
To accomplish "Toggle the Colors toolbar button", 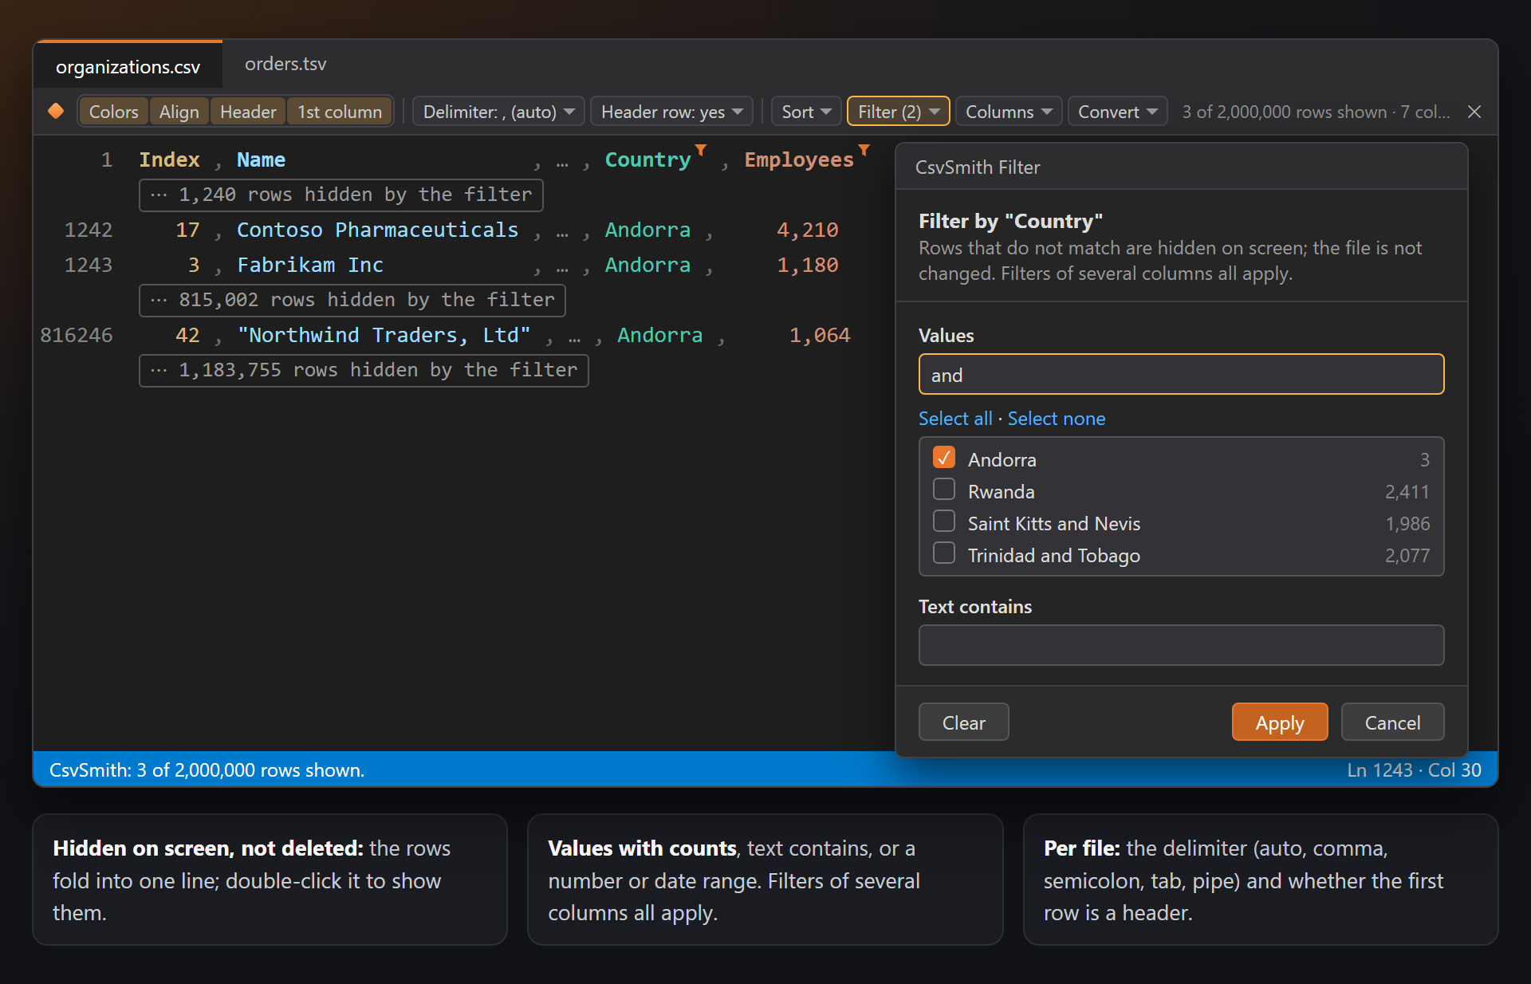I will coord(113,112).
